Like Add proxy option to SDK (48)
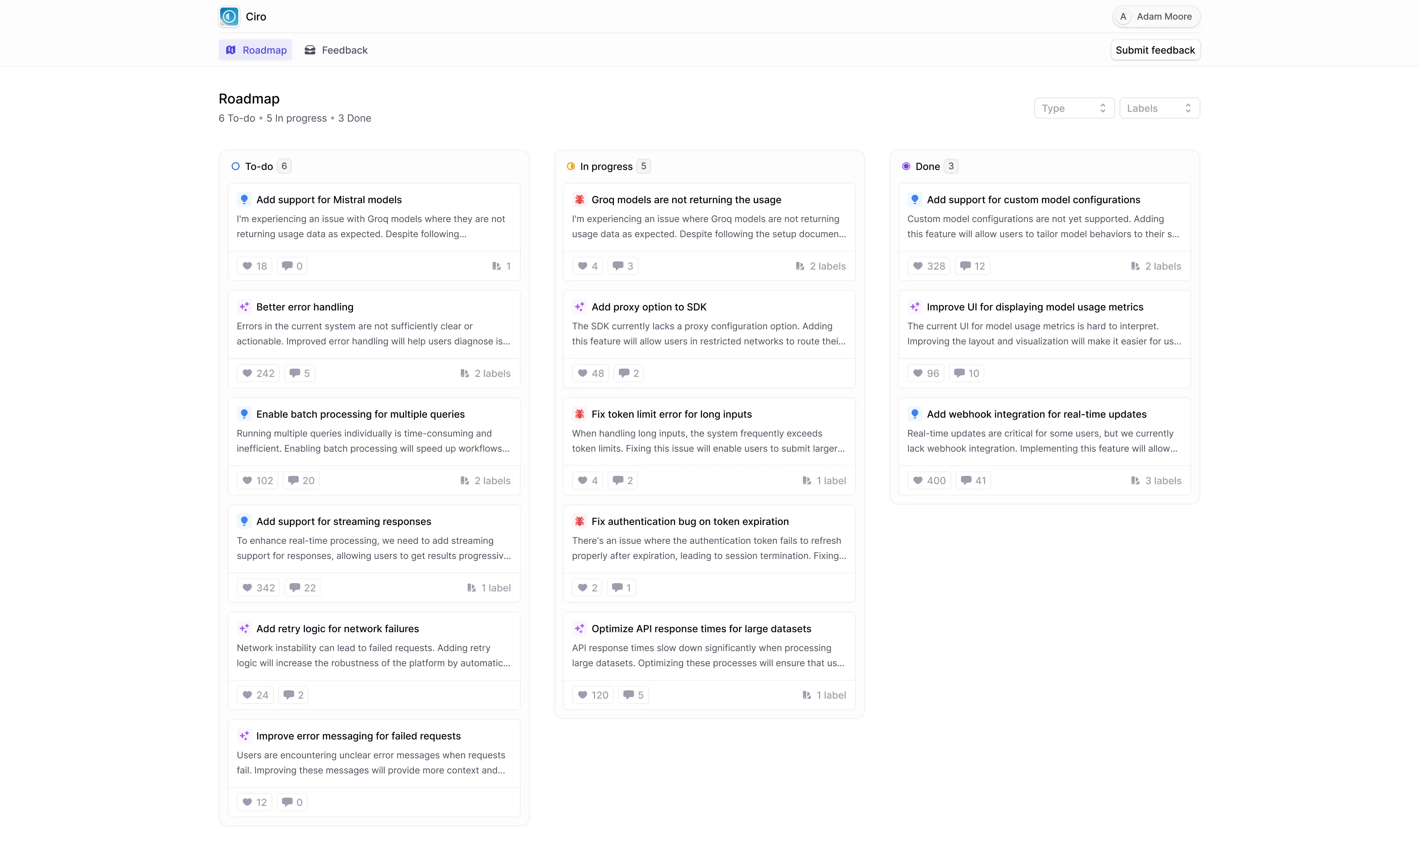The height and width of the screenshot is (855, 1419). [590, 373]
